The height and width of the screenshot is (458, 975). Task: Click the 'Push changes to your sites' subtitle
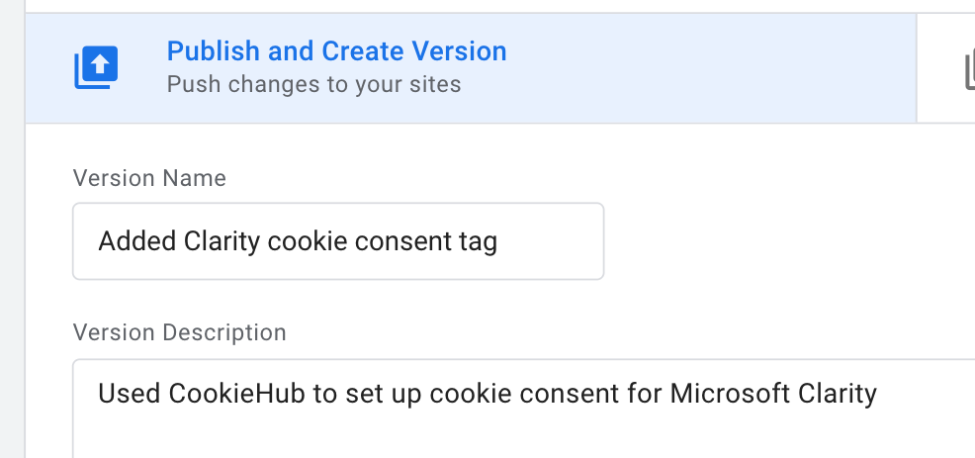tap(313, 84)
